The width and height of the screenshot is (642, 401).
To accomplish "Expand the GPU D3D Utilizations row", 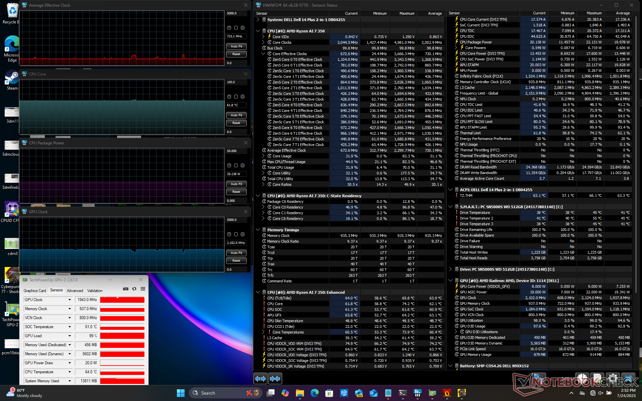I will click(456, 331).
